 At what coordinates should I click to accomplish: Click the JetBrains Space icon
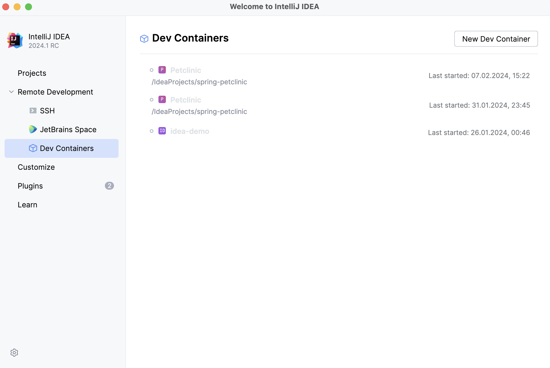(x=33, y=129)
